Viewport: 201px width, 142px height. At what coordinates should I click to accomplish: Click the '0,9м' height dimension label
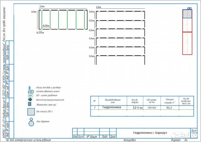pos(34,12)
